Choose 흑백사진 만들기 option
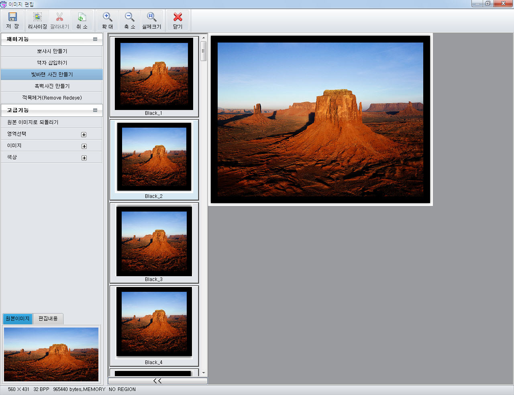Image resolution: width=514 pixels, height=395 pixels. coord(52,86)
